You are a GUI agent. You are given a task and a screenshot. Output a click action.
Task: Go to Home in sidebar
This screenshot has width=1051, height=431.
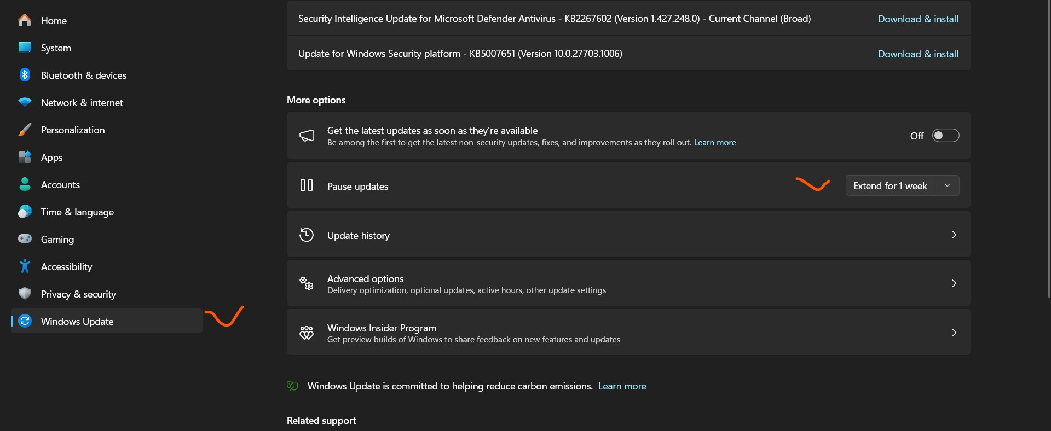click(107, 20)
